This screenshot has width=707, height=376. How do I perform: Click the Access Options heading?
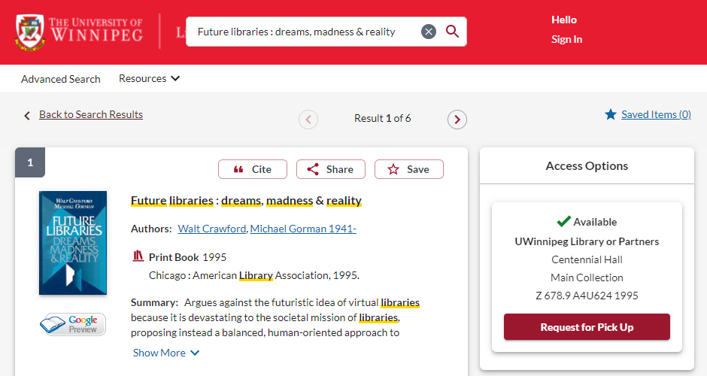(x=587, y=166)
